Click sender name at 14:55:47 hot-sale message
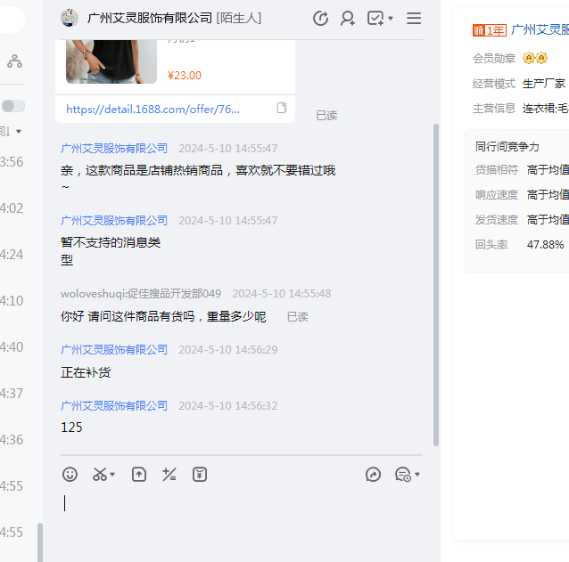Viewport: 569px width, 562px height. click(114, 148)
